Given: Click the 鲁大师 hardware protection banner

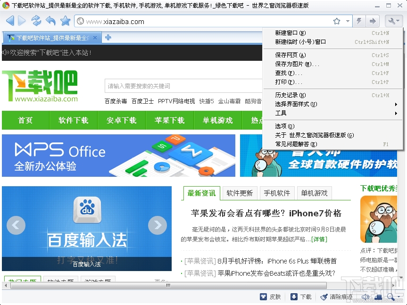Looking at the screenshot, I should 318,164.
